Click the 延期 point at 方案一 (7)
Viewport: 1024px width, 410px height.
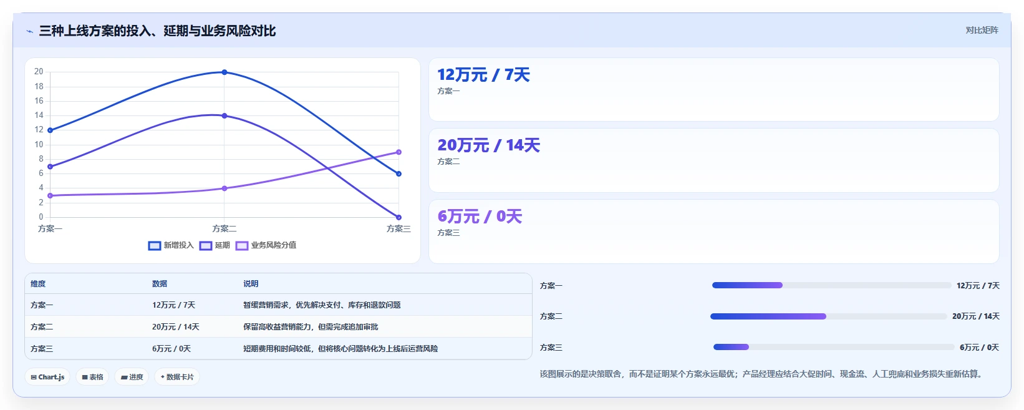coord(51,167)
